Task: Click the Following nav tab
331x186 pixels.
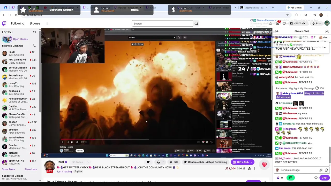Action: pos(18,24)
